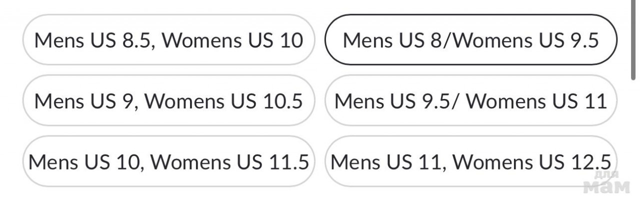The height and width of the screenshot is (203, 640).
Task: Select the size equal to womens 10.5
Action: (168, 101)
